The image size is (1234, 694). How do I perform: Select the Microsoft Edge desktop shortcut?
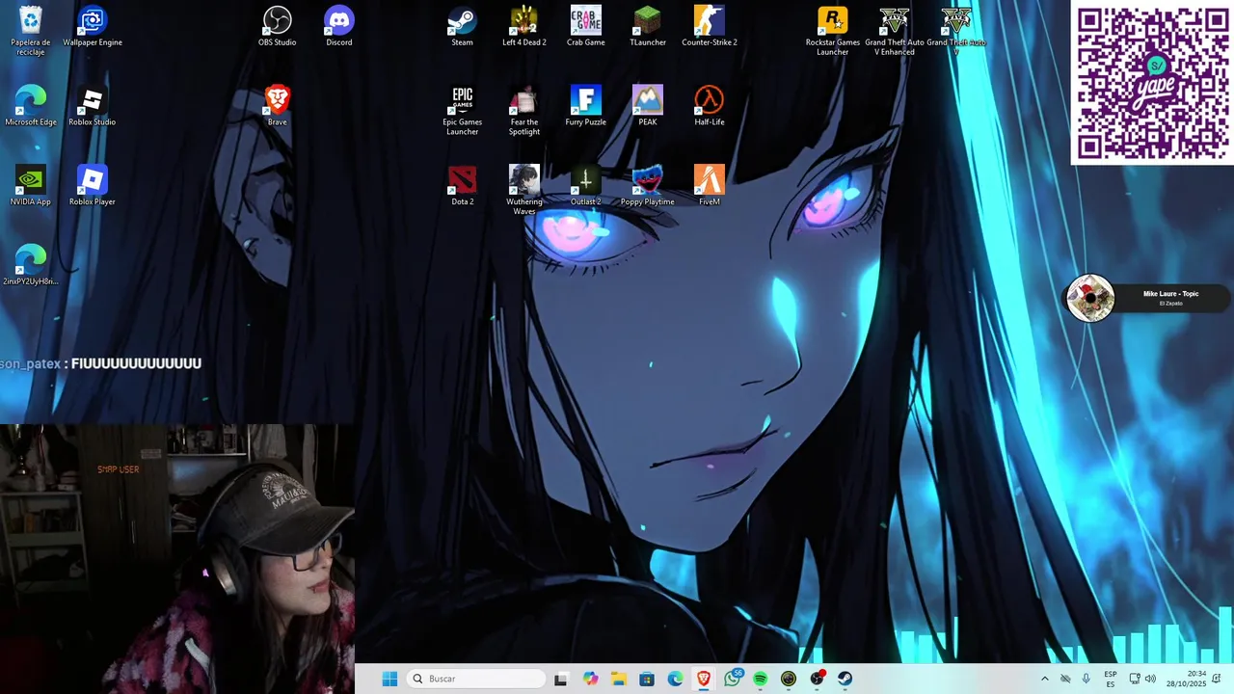click(31, 106)
